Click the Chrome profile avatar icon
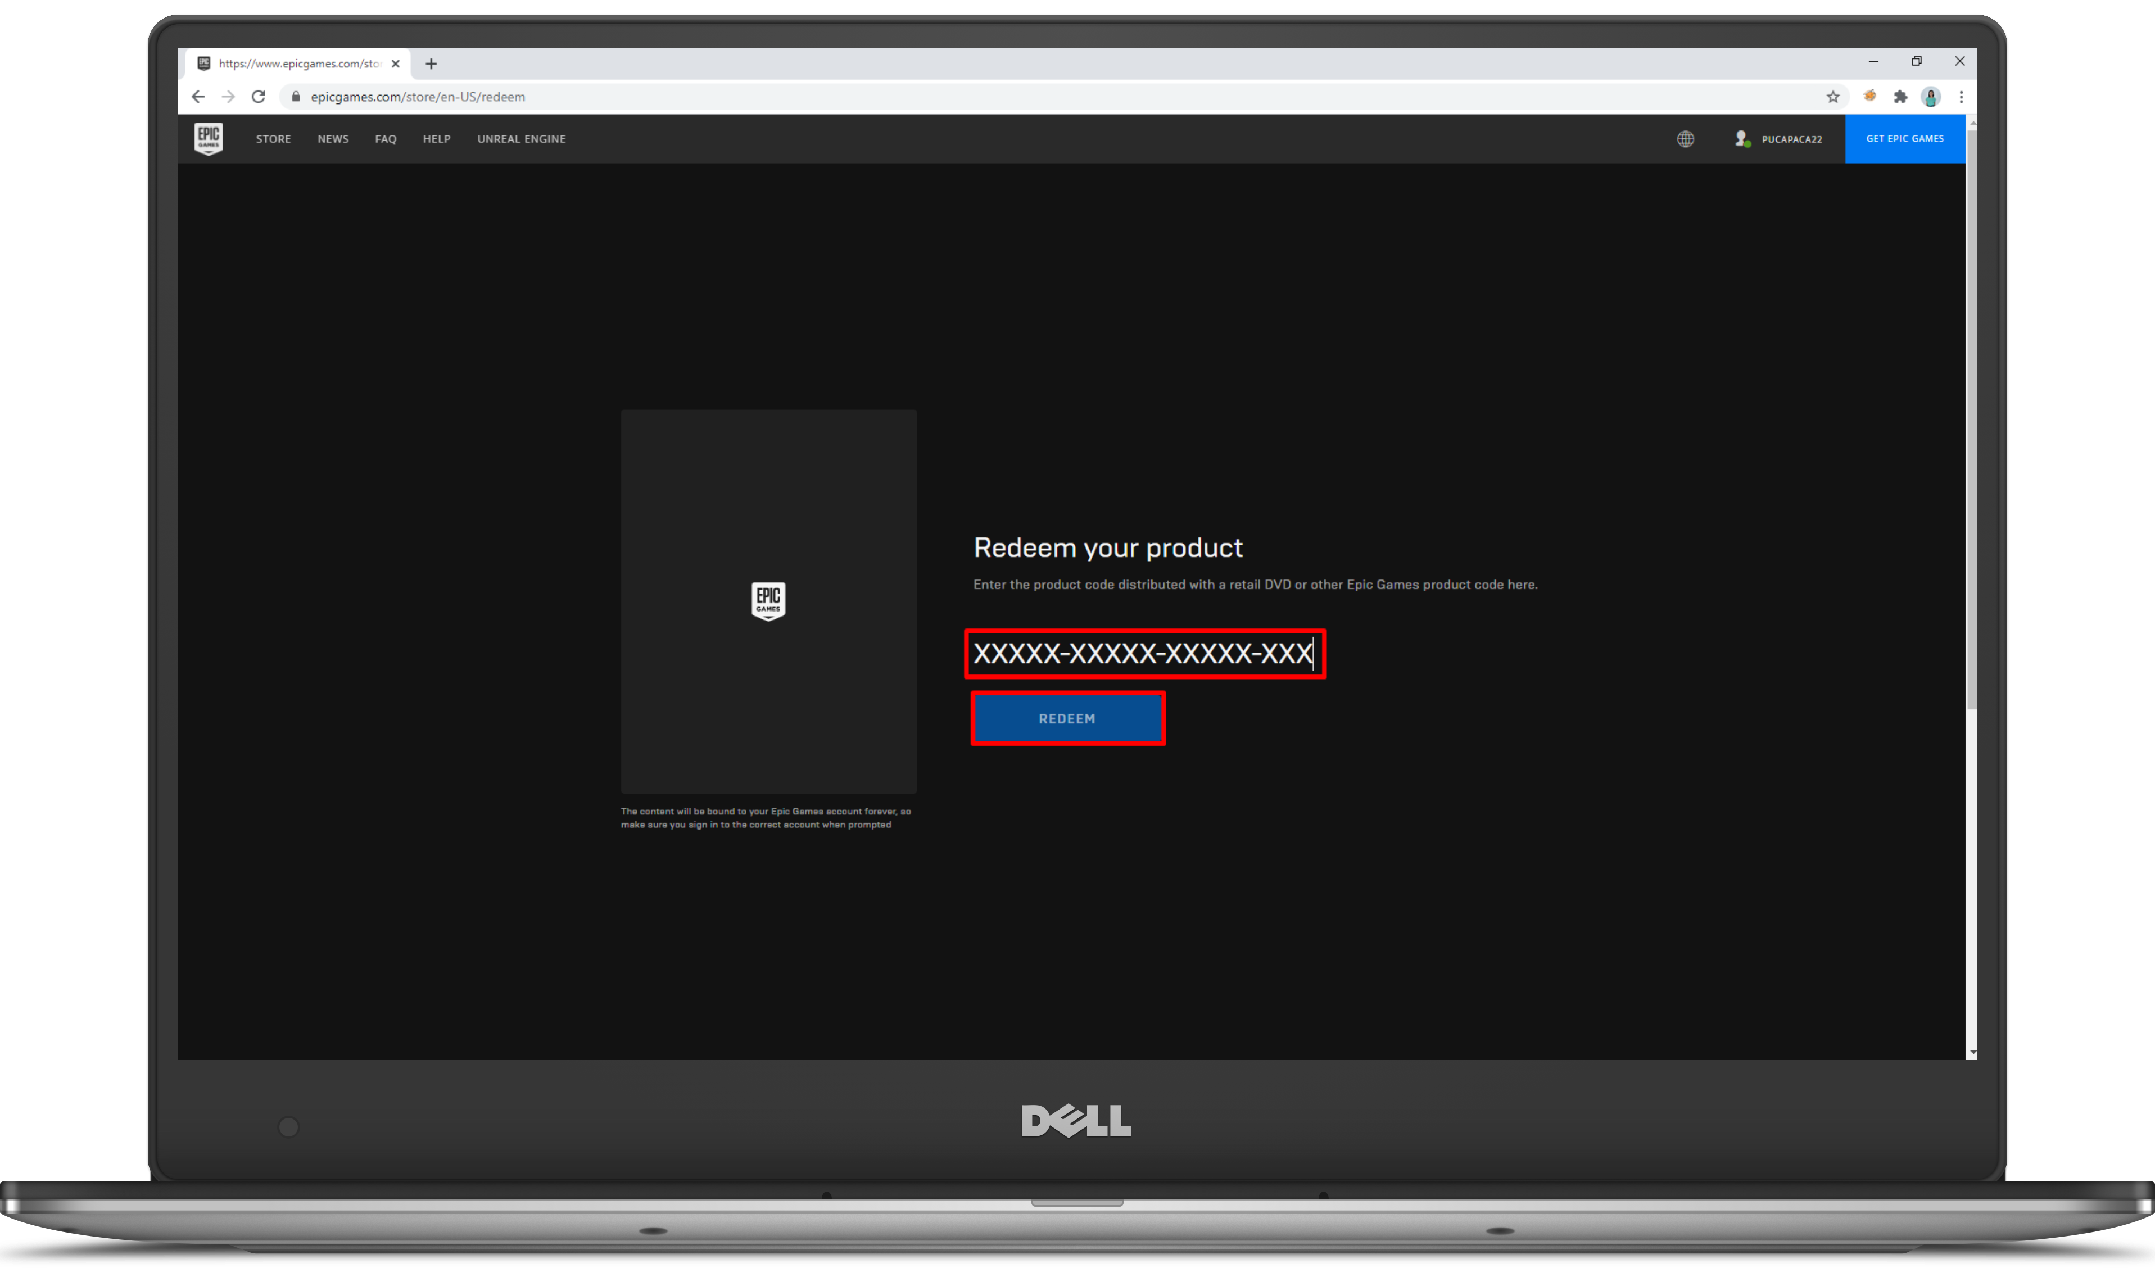The width and height of the screenshot is (2155, 1268). click(x=1930, y=97)
